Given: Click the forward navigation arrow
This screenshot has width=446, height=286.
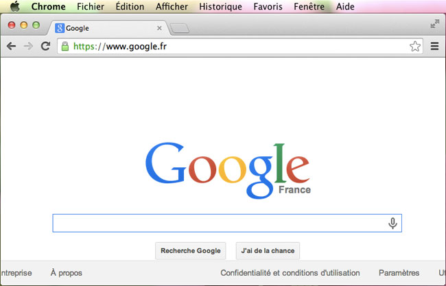Looking at the screenshot, I should pyautogui.click(x=28, y=46).
